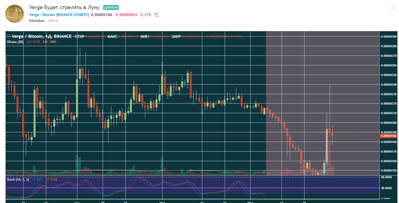Click the current price label 0.00000186 on the axis
The width and height of the screenshot is (399, 203).
point(388,136)
